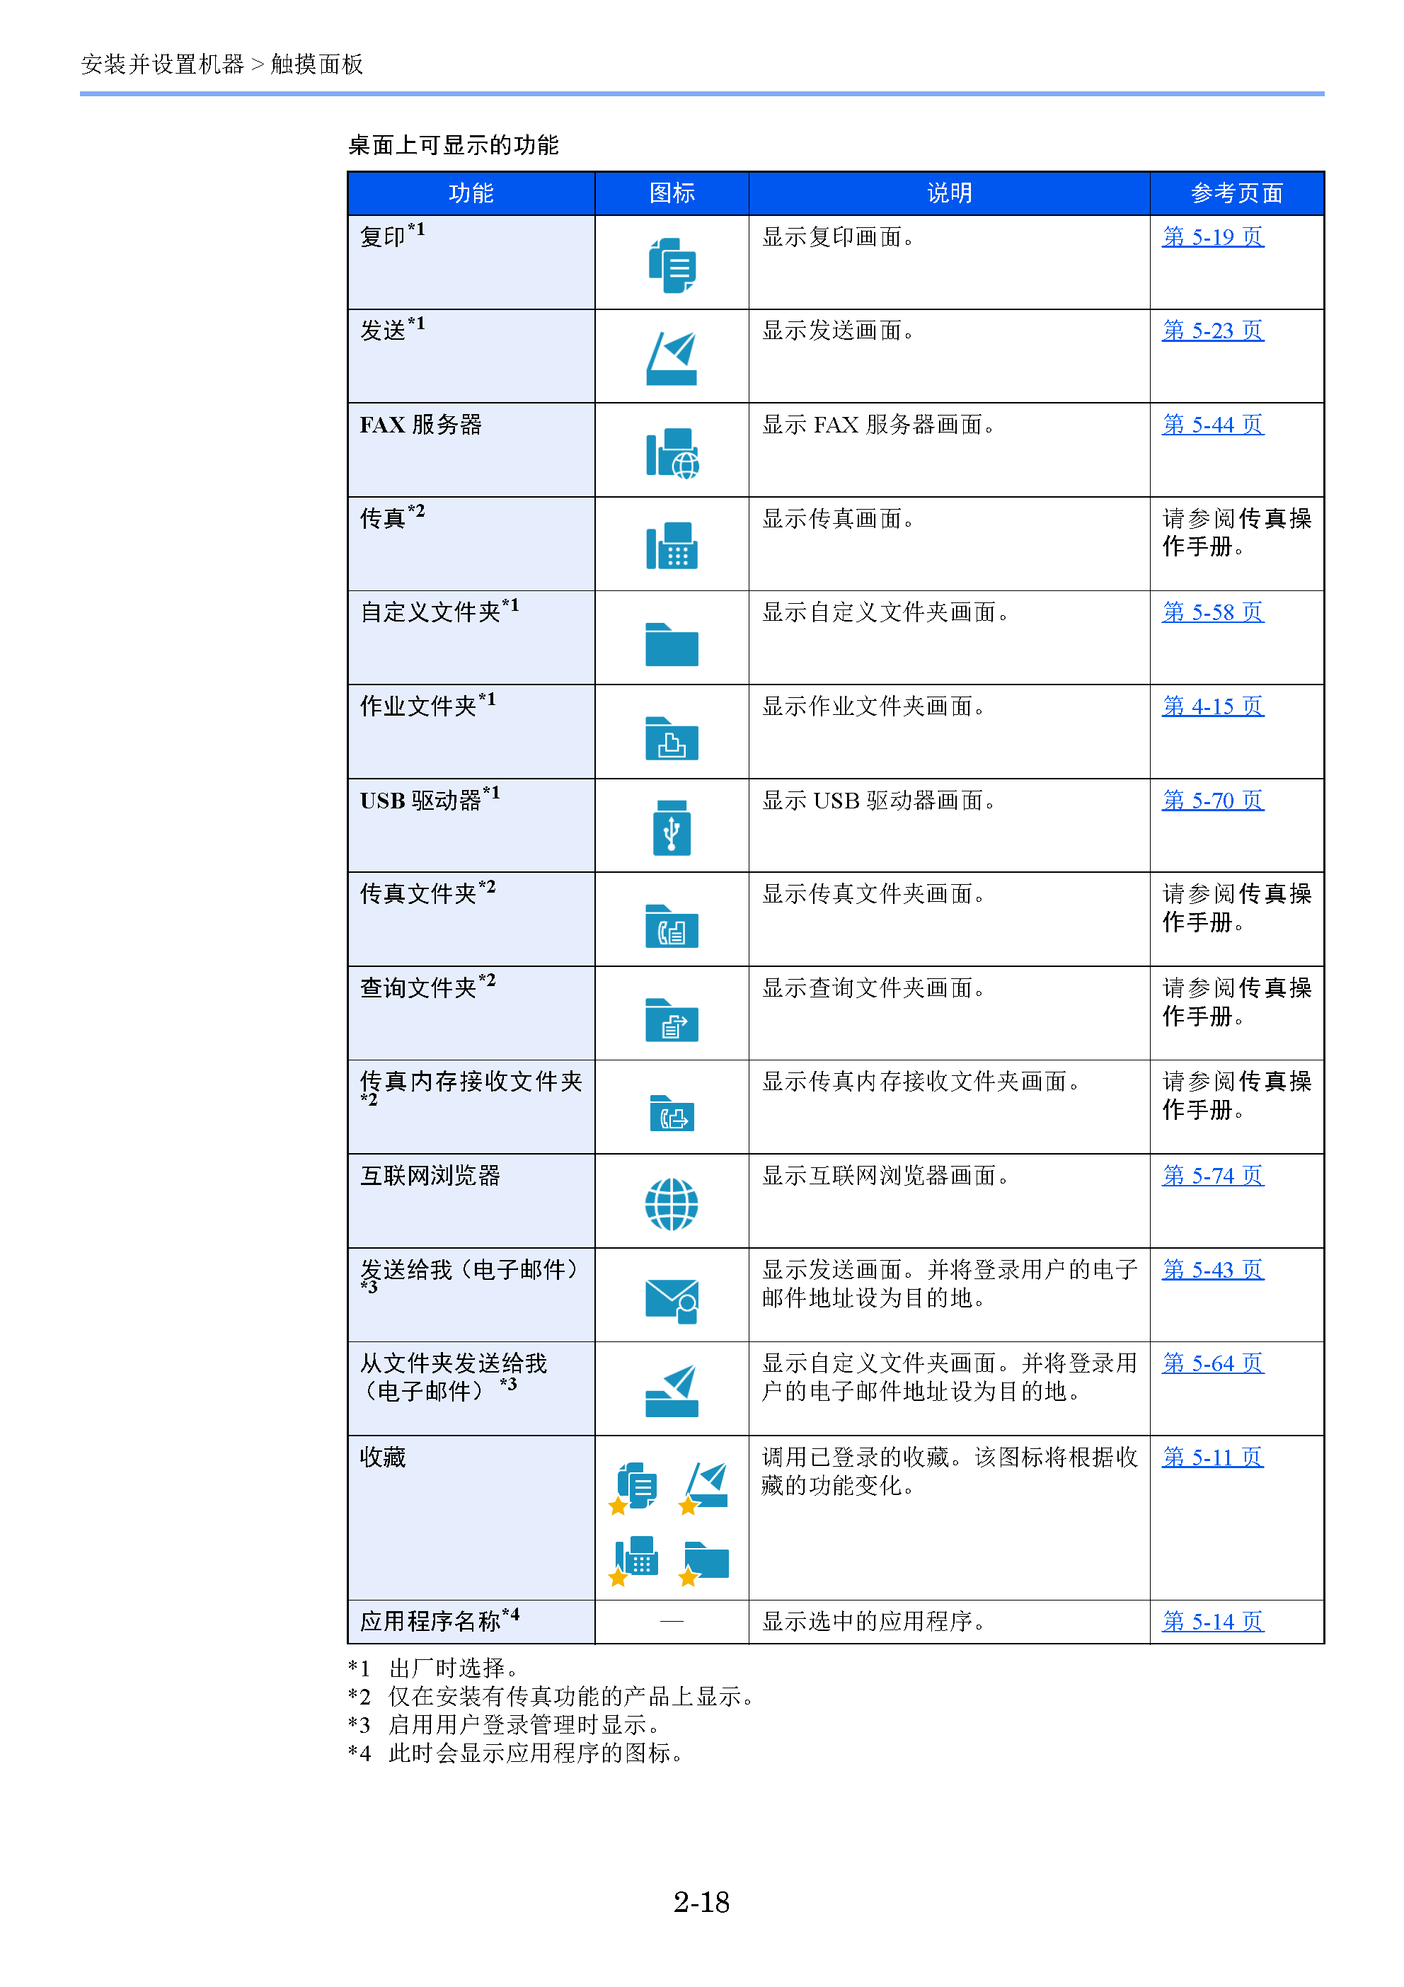1404x1987 pixels.
Task: Click the 发送给我（电子邮件） envelope icon
Action: [672, 1301]
